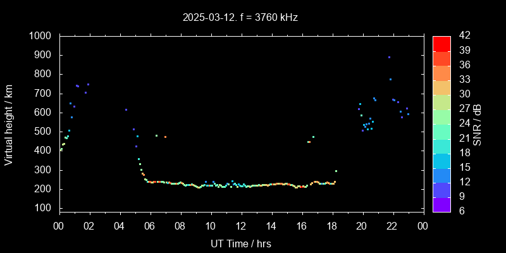Select the purple 6–9 dB colorbar segment
The width and height of the screenshot is (506, 253).
[441, 204]
